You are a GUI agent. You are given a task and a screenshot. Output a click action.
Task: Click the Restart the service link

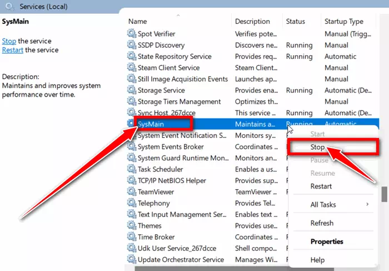[x=13, y=50]
